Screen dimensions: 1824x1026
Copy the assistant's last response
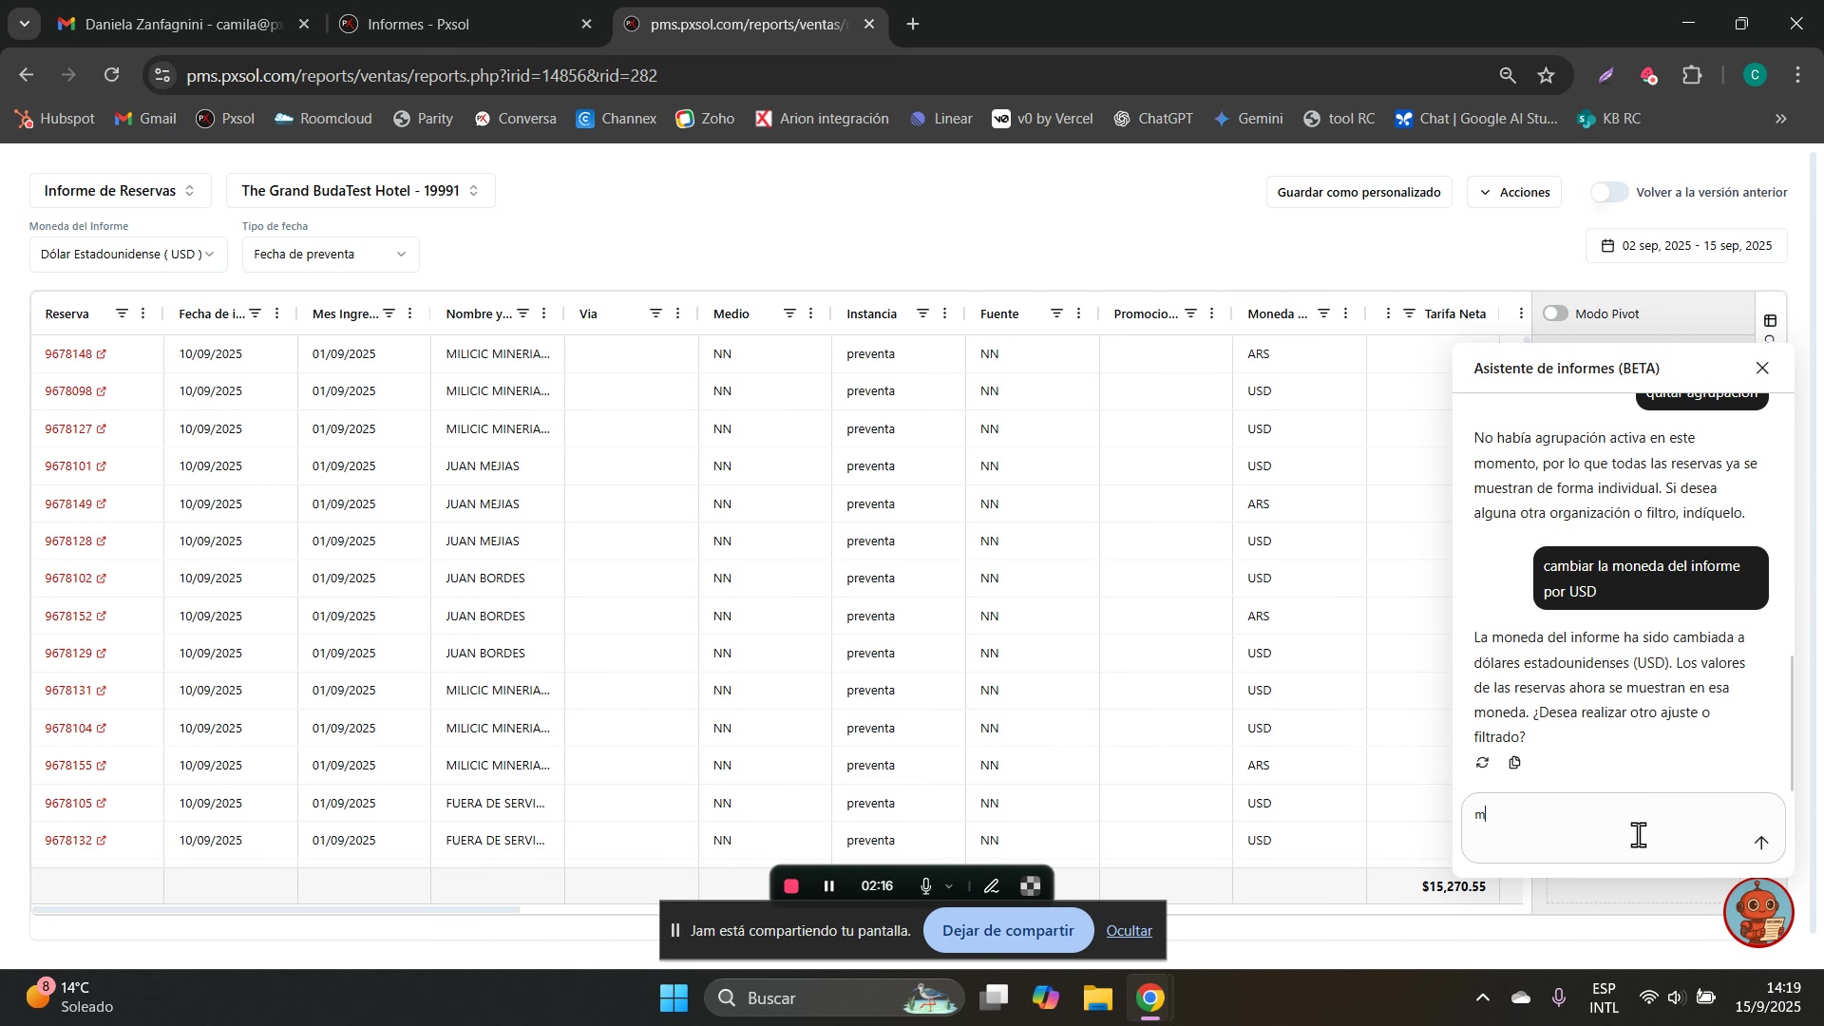[1514, 763]
